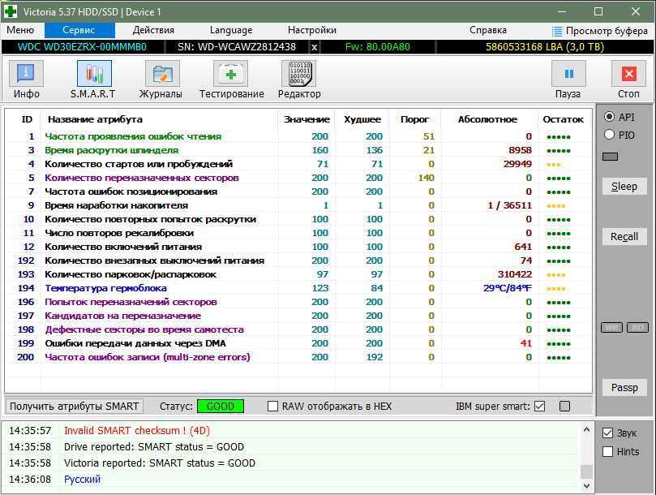Select the API access mode
Screen dimensions: 656x495
pos(610,117)
